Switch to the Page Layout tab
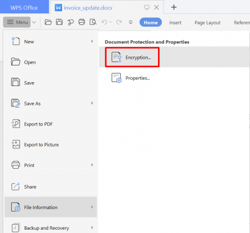Viewport: 250px width, 233px height. pyautogui.click(x=207, y=23)
